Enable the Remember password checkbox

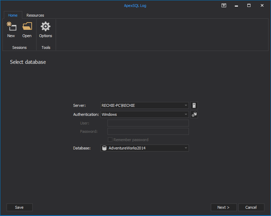(x=110, y=140)
